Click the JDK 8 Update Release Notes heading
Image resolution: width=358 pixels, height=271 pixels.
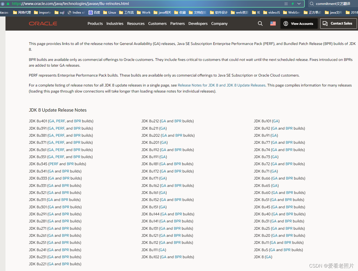(58, 110)
